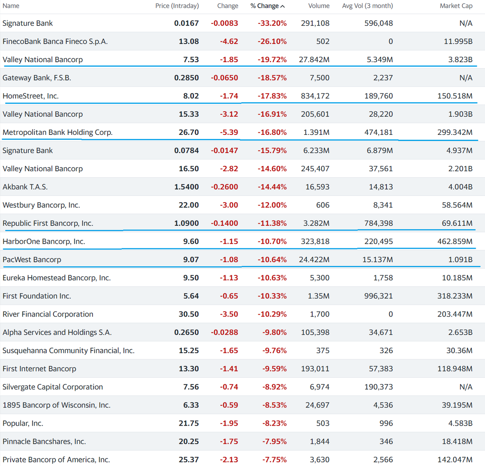Open Westbury Bancorp, Inc. link

click(41, 205)
